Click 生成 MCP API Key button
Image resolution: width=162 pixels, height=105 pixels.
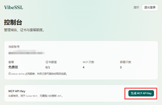click(141, 93)
